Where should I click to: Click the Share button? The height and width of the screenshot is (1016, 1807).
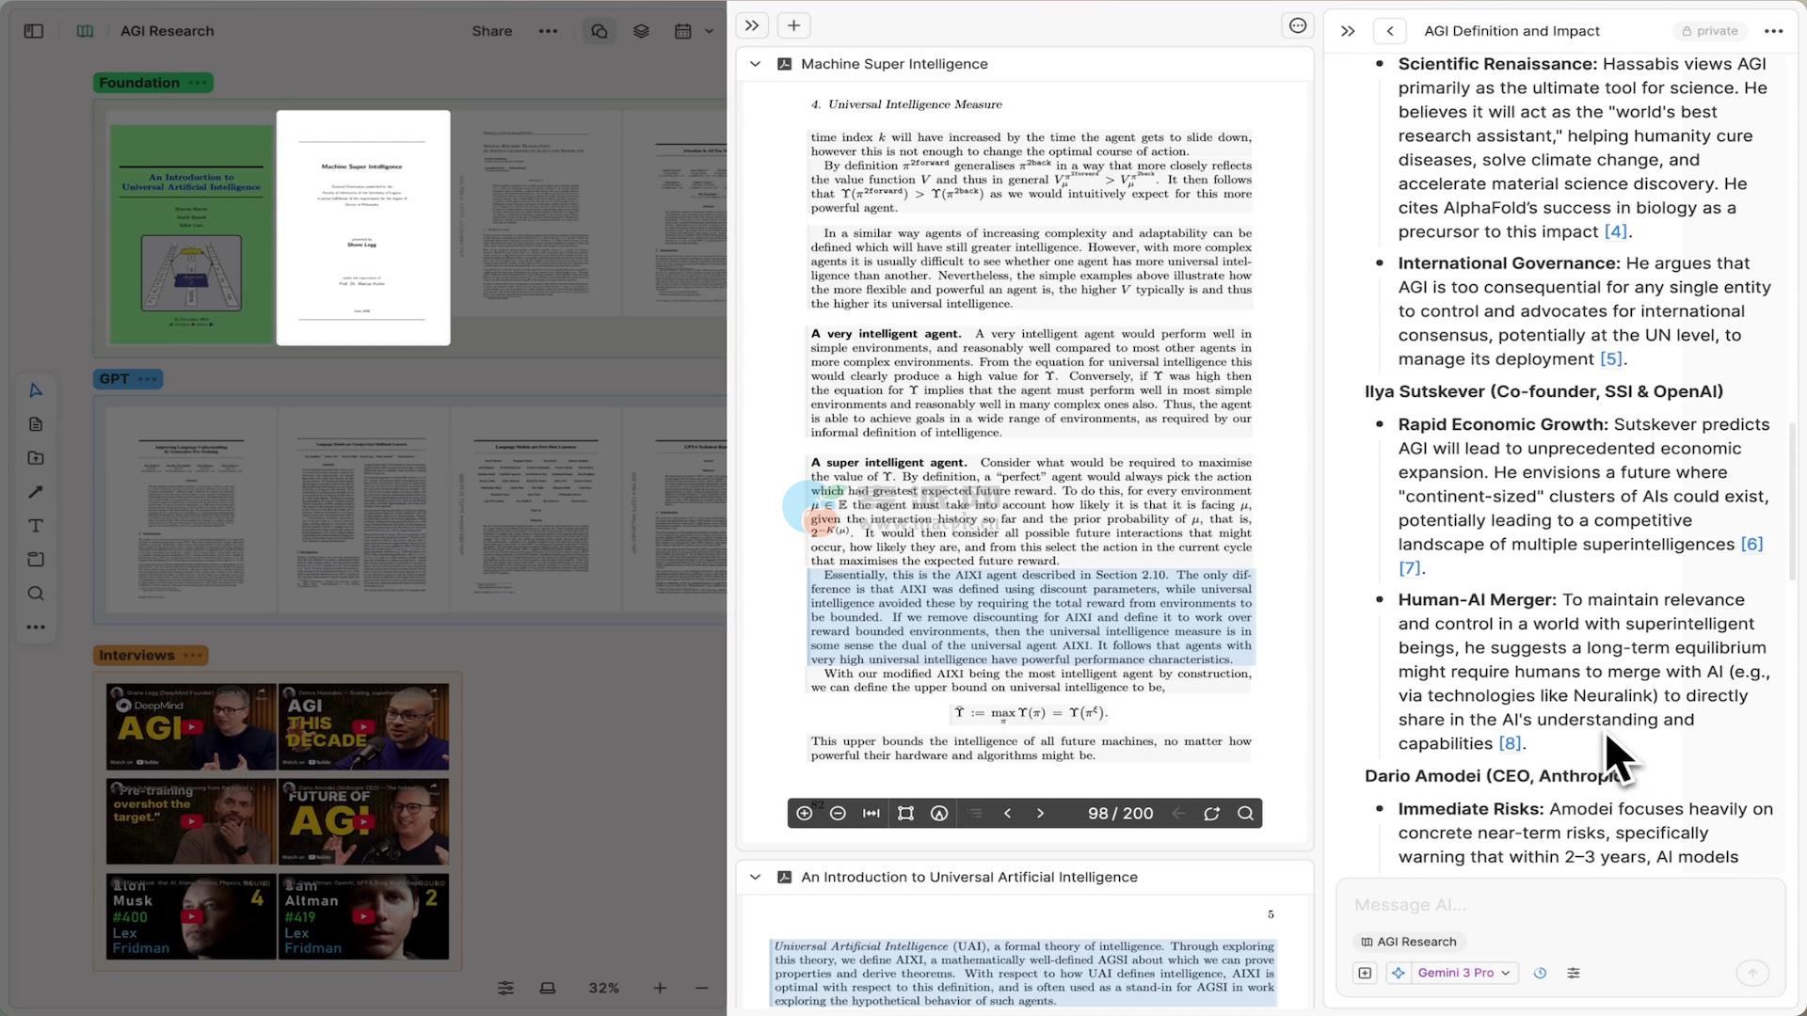click(491, 31)
